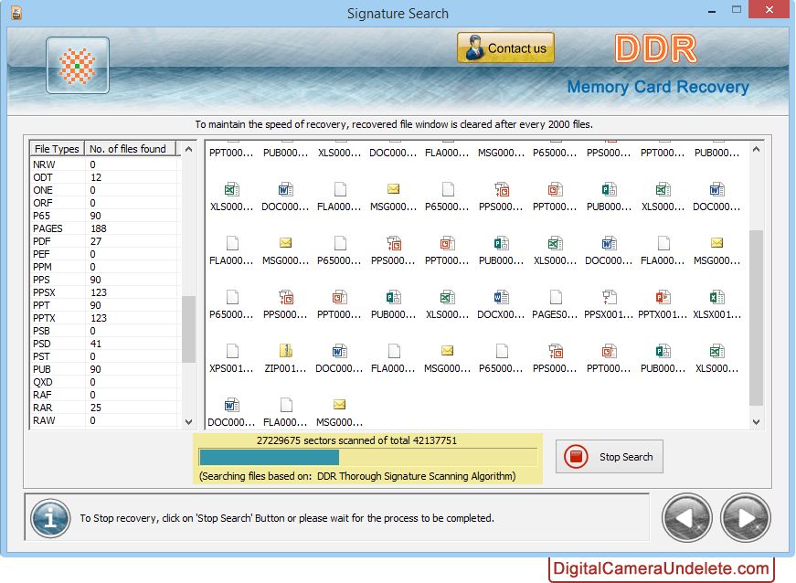Click the File Types column header

tap(57, 149)
